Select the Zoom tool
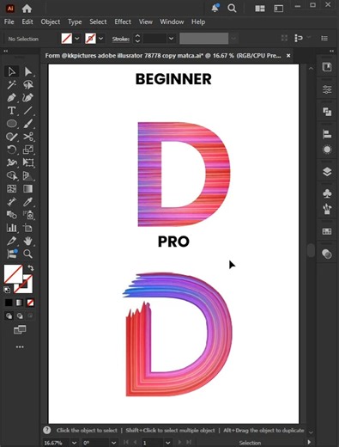 (27, 254)
